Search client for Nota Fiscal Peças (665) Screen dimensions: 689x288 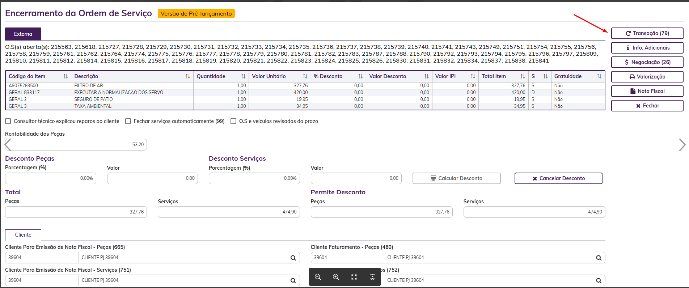pos(293,258)
